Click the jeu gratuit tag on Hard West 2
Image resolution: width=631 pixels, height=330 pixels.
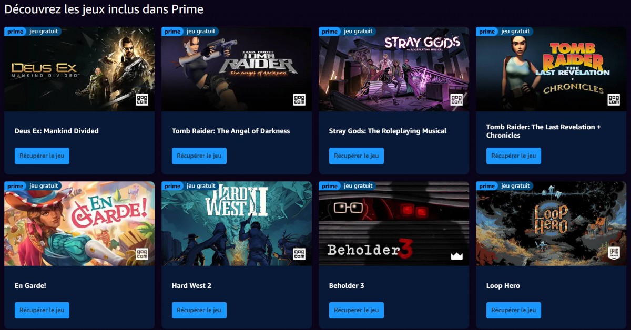[x=201, y=186]
